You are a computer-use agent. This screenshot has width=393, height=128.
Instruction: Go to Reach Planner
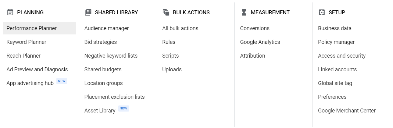point(23,56)
